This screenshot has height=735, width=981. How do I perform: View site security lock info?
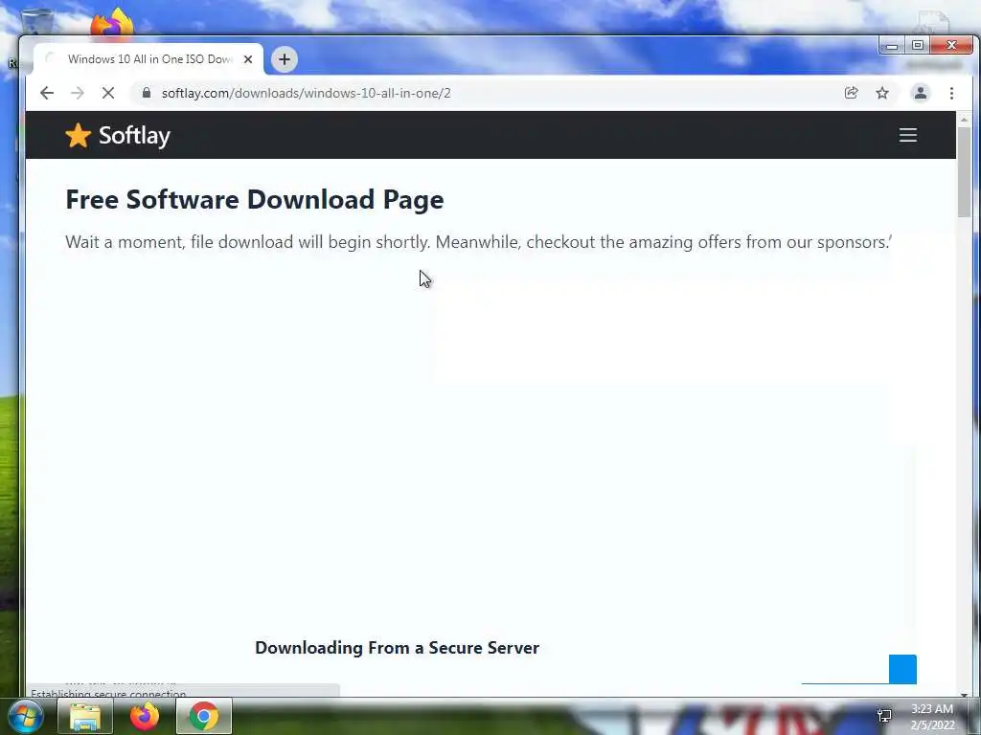[x=147, y=93]
